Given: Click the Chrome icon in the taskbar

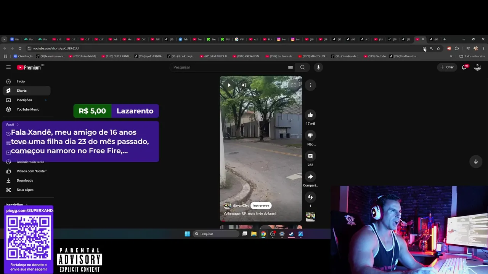Looking at the screenshot, I should tap(263, 234).
